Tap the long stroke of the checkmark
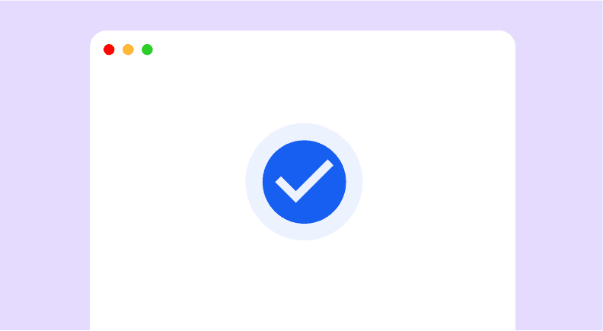This screenshot has height=331, width=603. point(314,180)
